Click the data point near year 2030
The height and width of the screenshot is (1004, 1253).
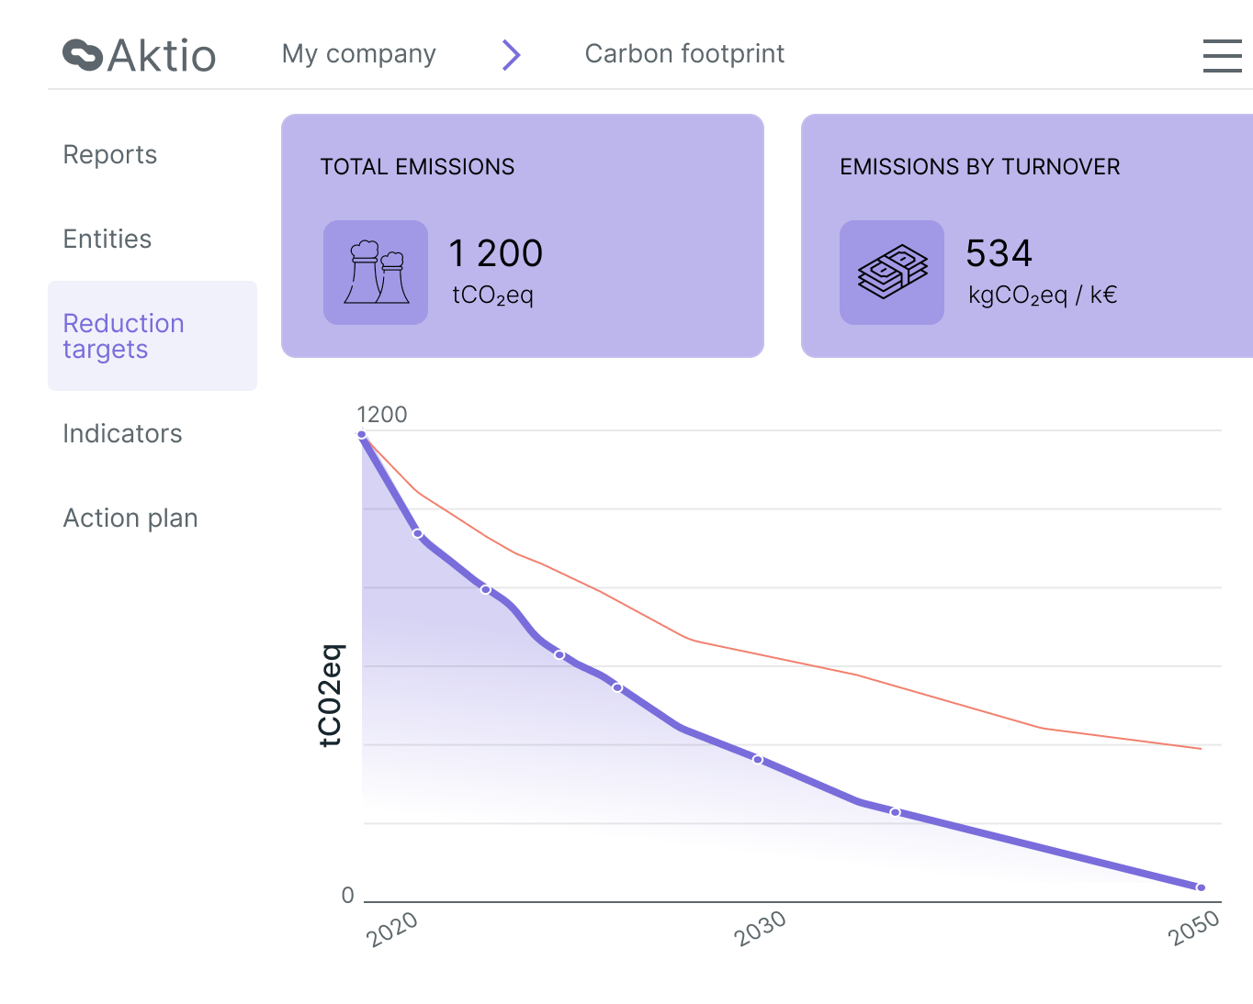pos(757,759)
